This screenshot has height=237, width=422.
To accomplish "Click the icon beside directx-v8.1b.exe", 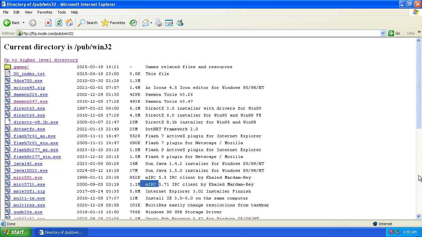I will point(8,122).
